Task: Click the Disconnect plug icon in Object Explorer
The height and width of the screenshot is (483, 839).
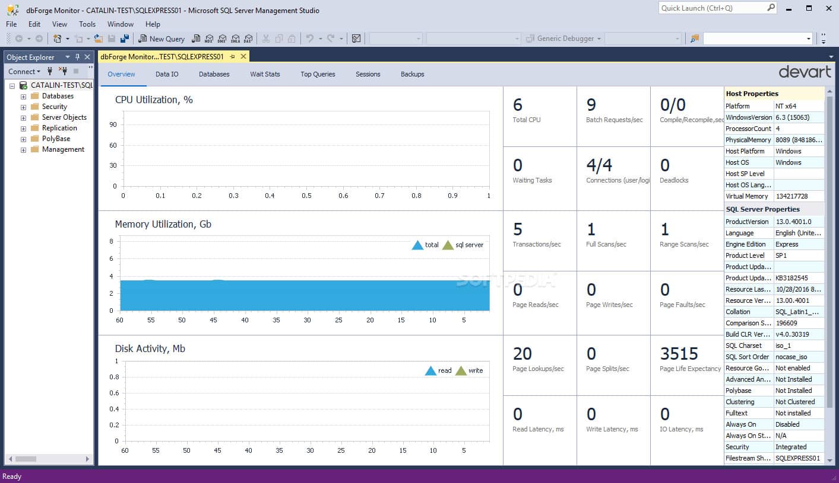Action: tap(64, 71)
